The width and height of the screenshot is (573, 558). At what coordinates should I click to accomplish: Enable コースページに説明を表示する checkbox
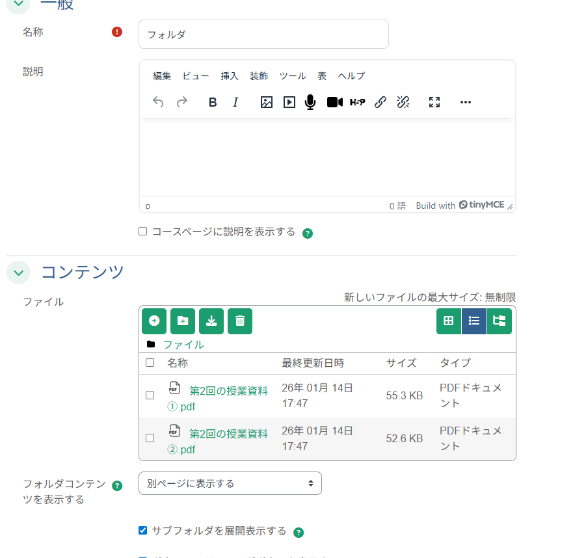click(142, 230)
